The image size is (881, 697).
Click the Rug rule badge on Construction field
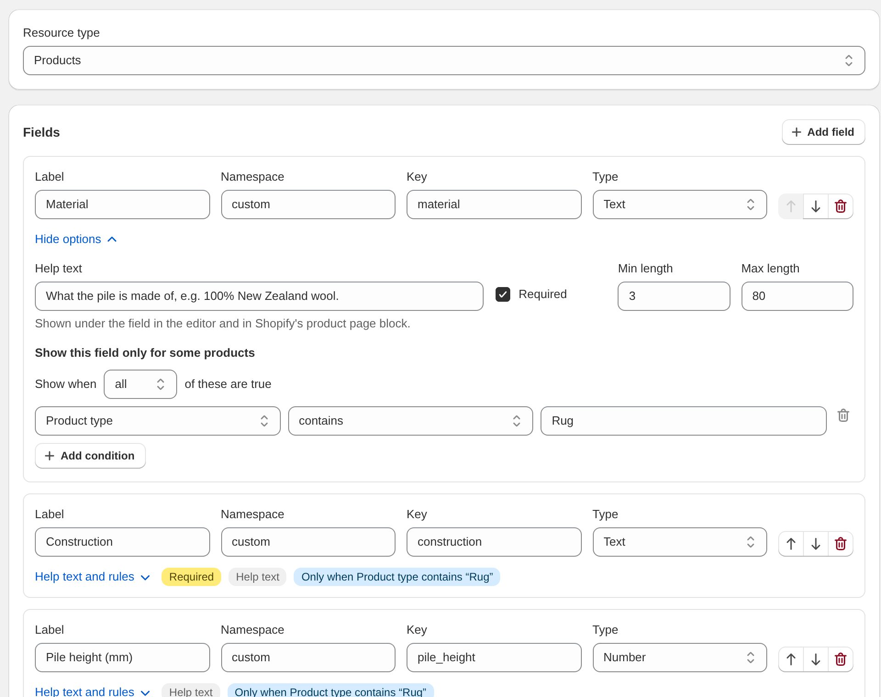coord(397,577)
